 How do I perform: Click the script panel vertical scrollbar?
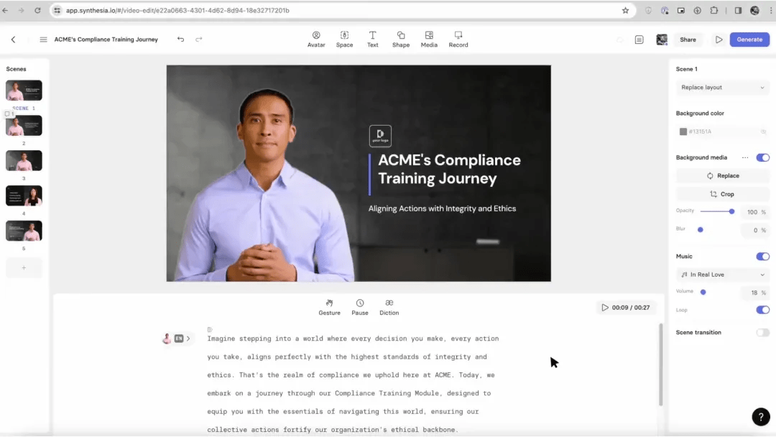(660, 364)
